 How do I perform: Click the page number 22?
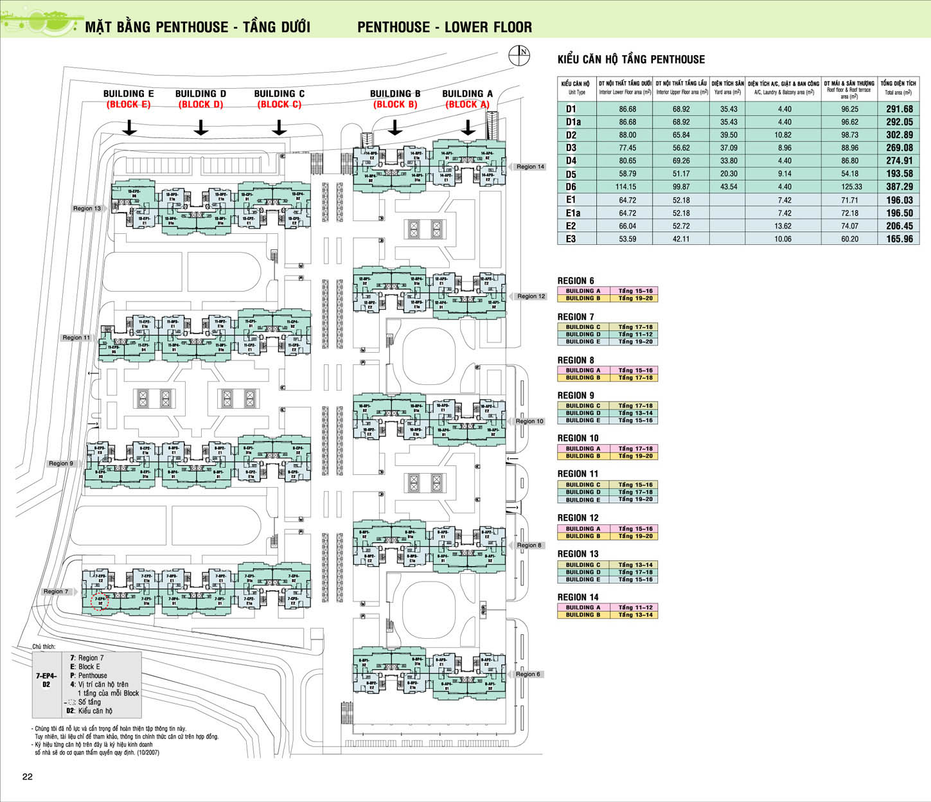click(27, 776)
